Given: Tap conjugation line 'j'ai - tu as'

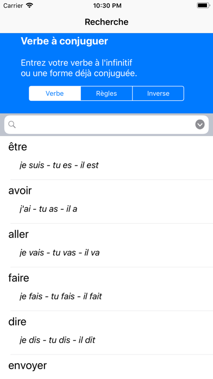Looking at the screenshot, I should [48, 209].
